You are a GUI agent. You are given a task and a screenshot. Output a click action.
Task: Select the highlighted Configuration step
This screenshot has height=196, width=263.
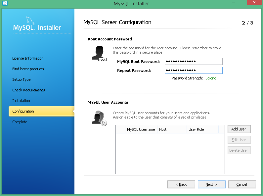point(41,111)
